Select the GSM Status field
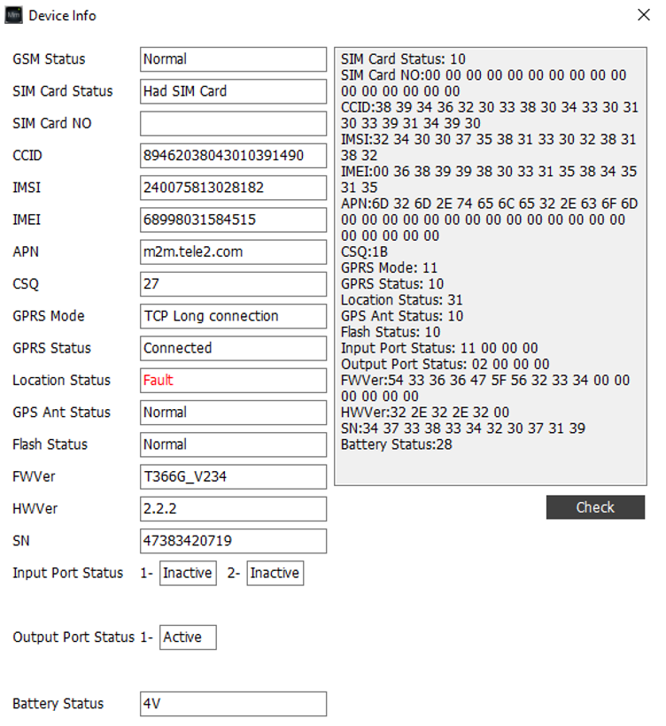Image resolution: width=666 pixels, height=726 pixels. click(x=234, y=59)
